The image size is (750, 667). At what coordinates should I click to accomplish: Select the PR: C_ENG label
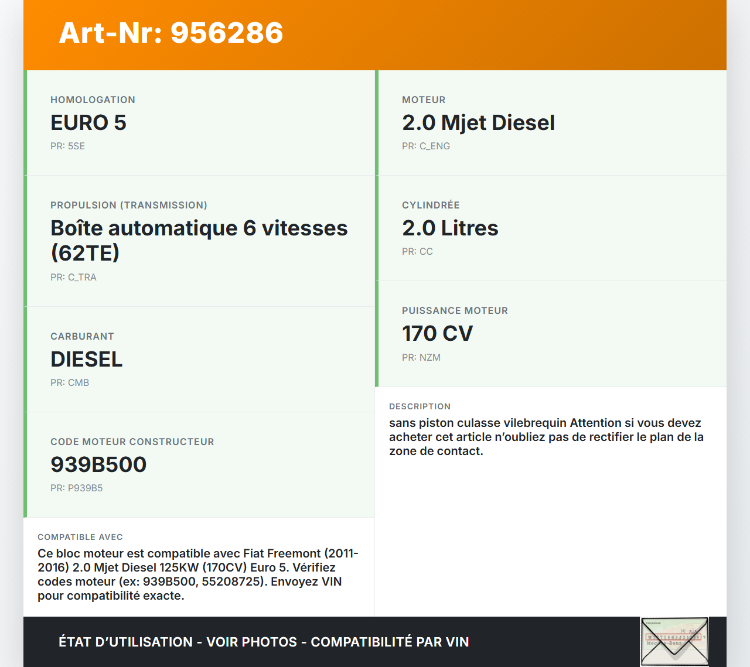pos(426,146)
